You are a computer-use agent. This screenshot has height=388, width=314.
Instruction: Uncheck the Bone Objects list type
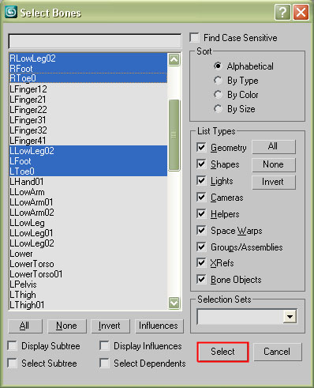tap(201, 279)
